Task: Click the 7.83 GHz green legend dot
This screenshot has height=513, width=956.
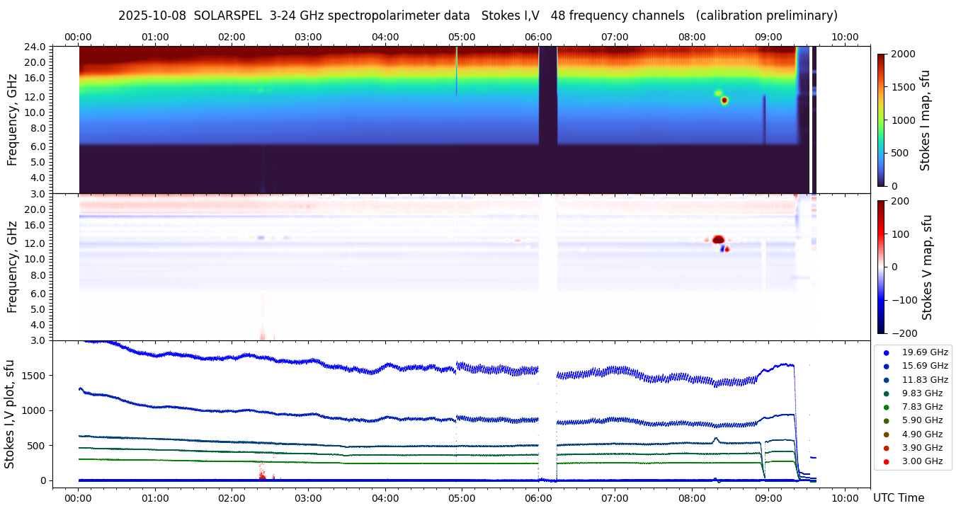Action: pyautogui.click(x=886, y=407)
